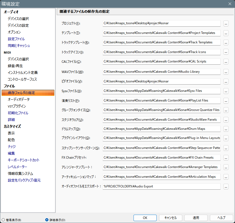Browse for the スタジオウェア folder
This screenshot has width=235, height=223.
[x=226, y=120]
